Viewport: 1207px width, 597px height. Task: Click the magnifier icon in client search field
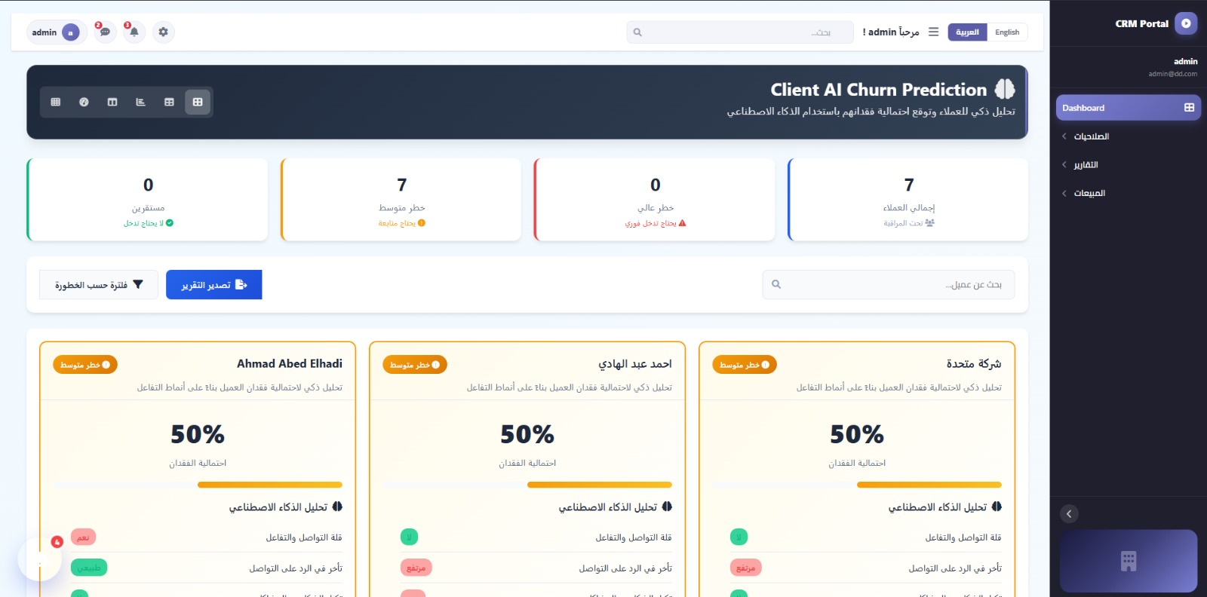(x=776, y=284)
